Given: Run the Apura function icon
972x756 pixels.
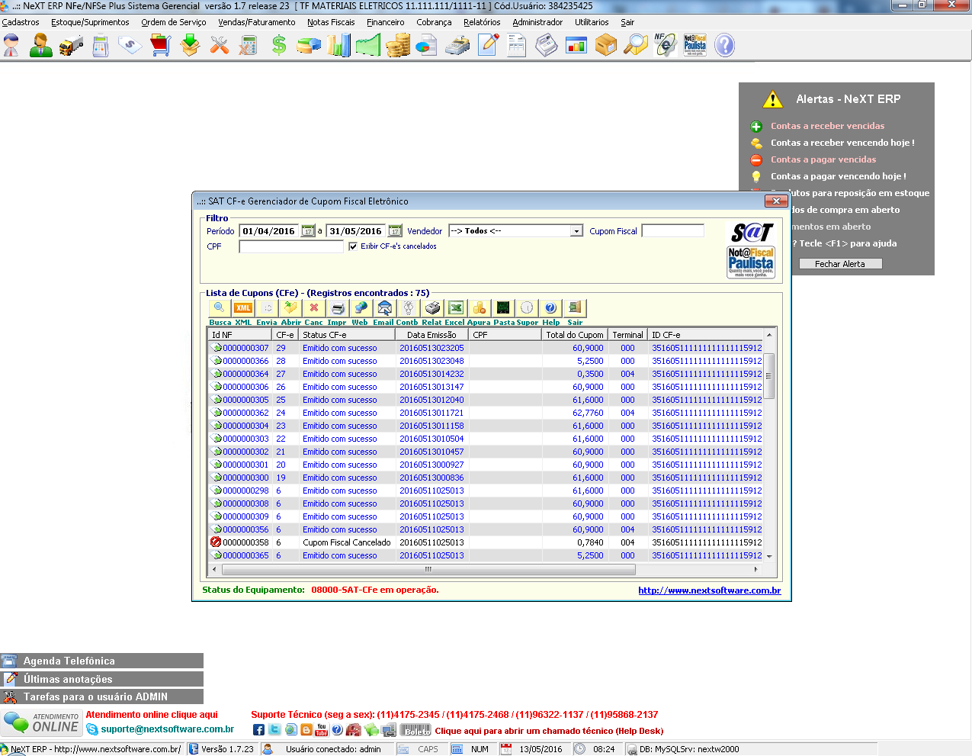Looking at the screenshot, I should [479, 307].
